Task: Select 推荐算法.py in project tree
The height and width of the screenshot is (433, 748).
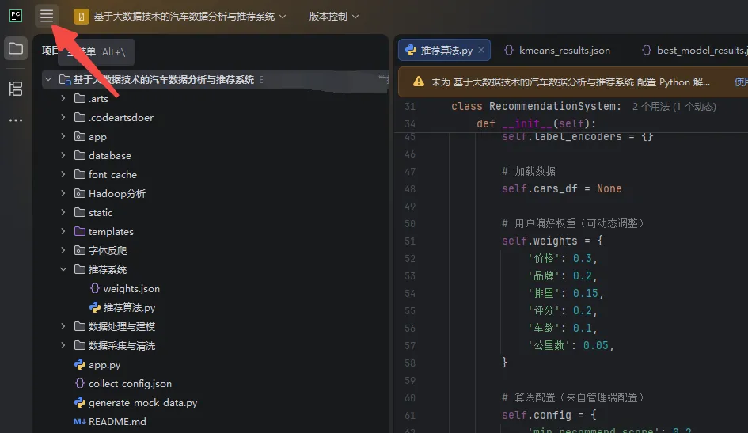Action: pos(129,308)
